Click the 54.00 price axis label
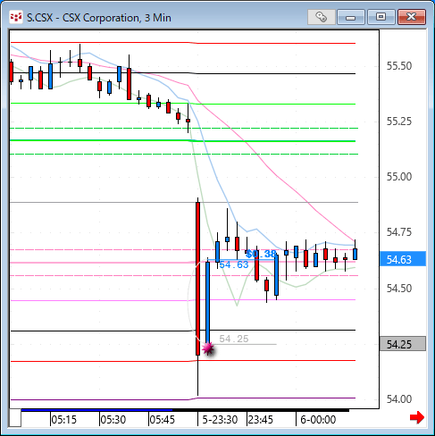This screenshot has width=435, height=436. (x=399, y=399)
